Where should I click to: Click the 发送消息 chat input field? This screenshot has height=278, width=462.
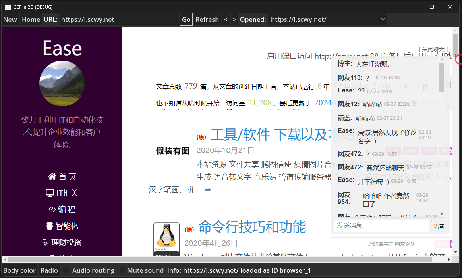click(381, 226)
